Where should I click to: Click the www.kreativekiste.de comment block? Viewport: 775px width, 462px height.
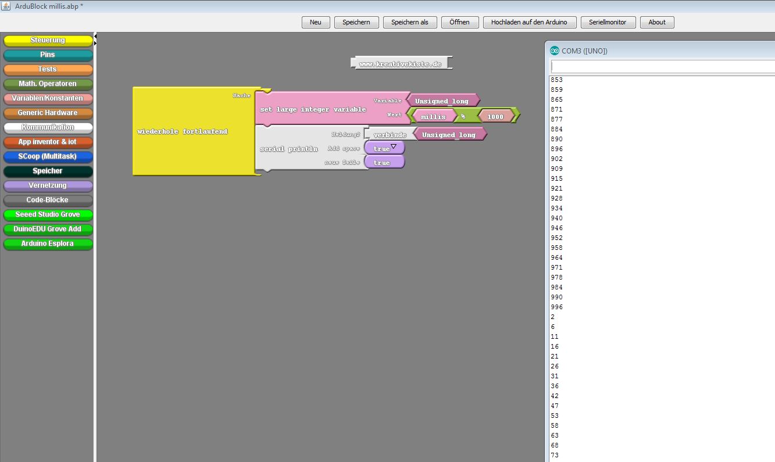click(401, 64)
